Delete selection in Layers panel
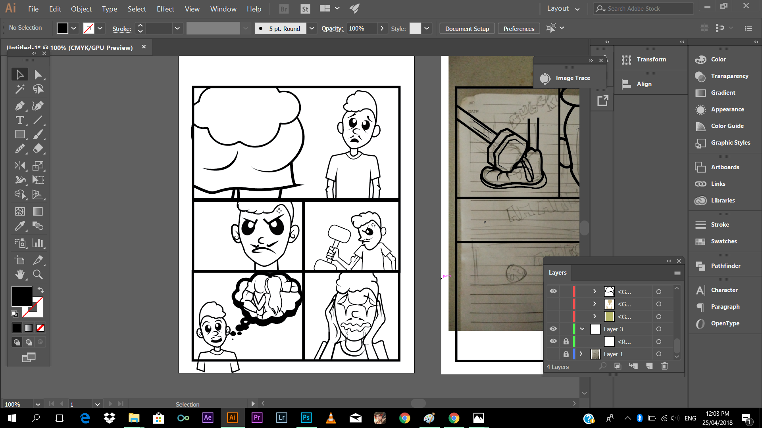Viewport: 762px width, 428px height. [x=665, y=366]
